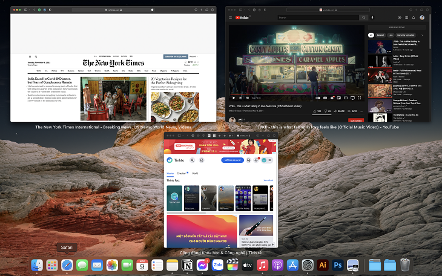The height and width of the screenshot is (276, 442).
Task: Open the Calendar app in Dock
Action: pos(142,265)
